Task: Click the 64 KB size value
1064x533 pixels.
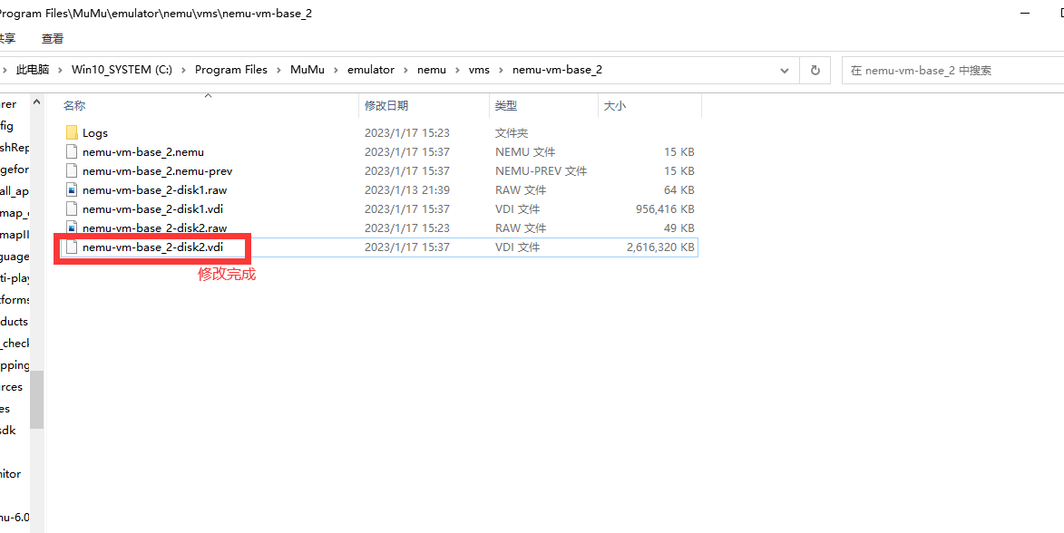Action: pyautogui.click(x=679, y=189)
